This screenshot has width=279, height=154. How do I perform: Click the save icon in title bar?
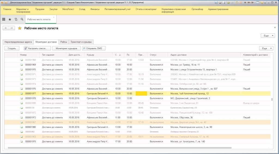(216, 3)
